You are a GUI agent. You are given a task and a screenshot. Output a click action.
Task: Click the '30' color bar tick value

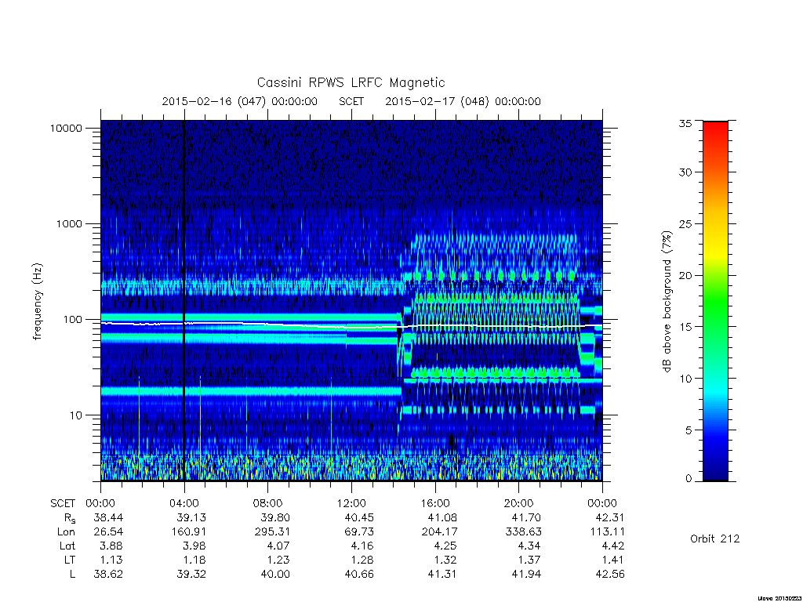point(685,172)
